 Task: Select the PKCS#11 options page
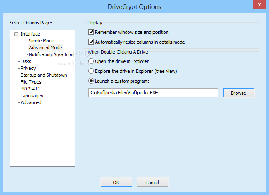coord(30,89)
